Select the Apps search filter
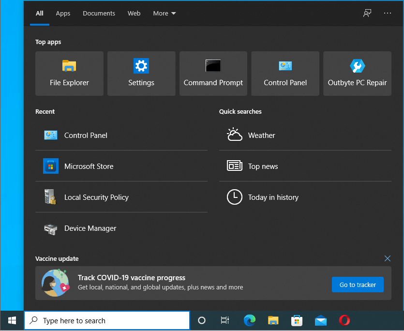The width and height of the screenshot is (404, 331). [x=63, y=13]
